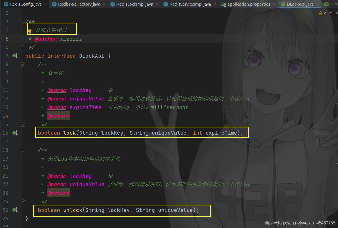This screenshot has height=228, width=338.
Task: Close the RedisConfig.java tab
Action: coord(45,4)
